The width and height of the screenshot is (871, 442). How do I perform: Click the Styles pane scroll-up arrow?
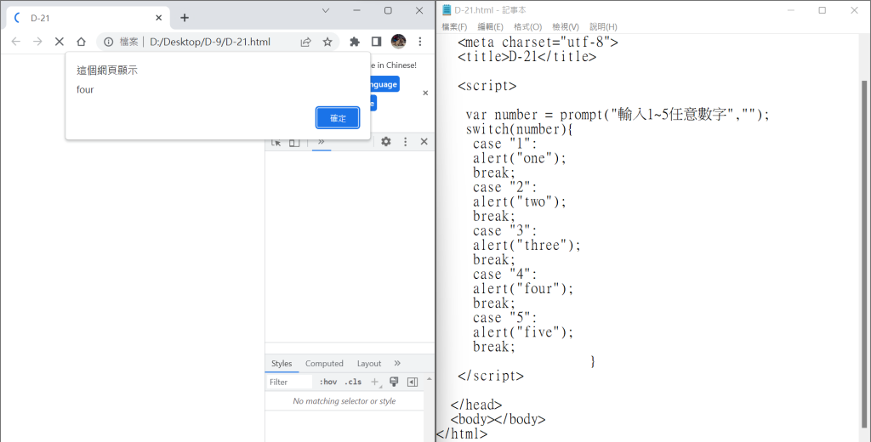(429, 379)
